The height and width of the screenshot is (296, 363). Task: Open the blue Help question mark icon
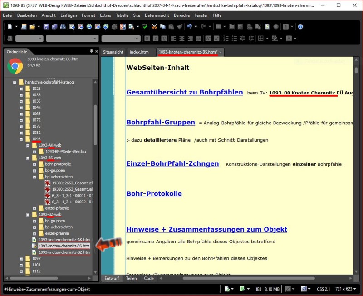pyautogui.click(x=300, y=27)
